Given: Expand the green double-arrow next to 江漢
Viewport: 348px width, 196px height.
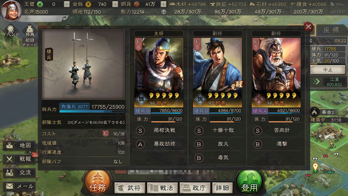Looking at the screenshot, I should coord(316,82).
